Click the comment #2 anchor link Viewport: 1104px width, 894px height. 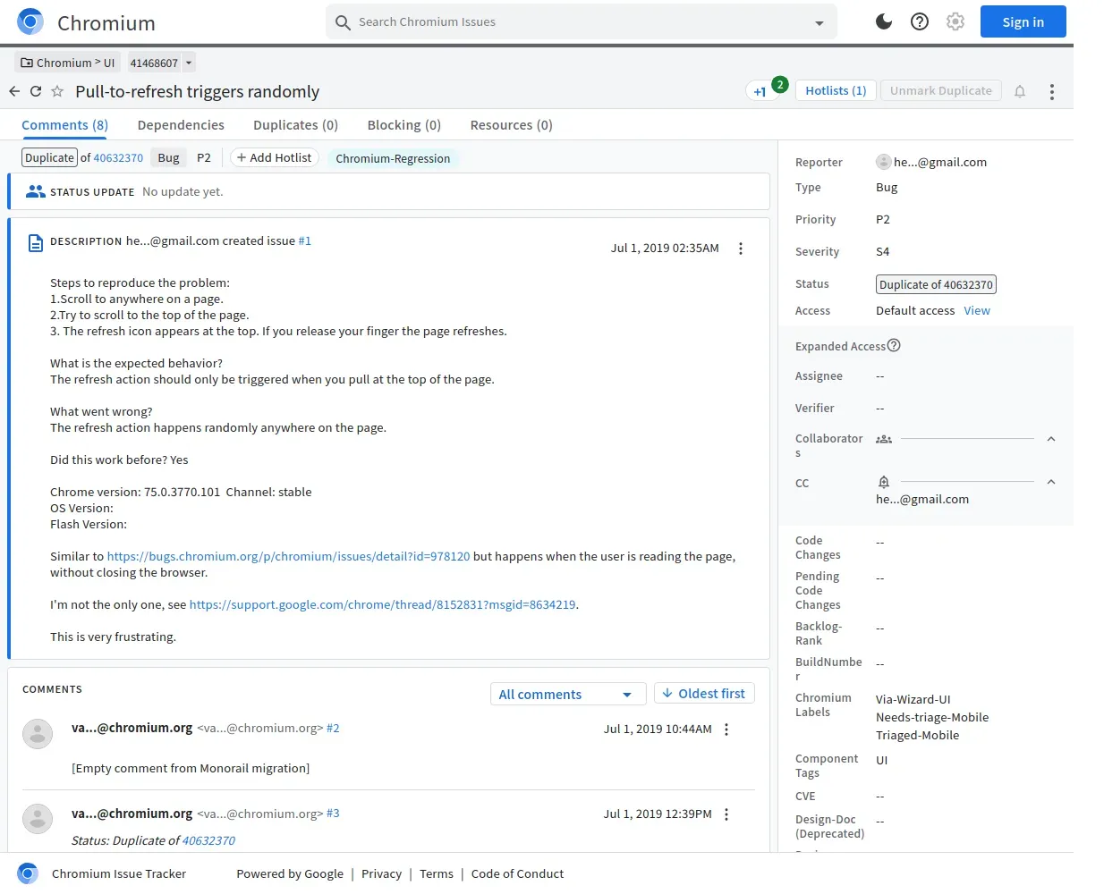[333, 729]
